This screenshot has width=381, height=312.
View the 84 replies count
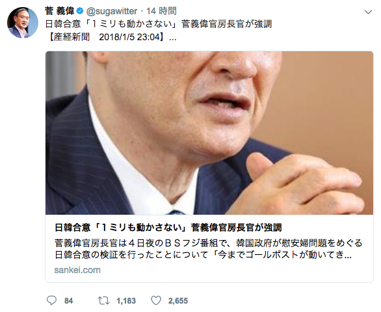pos(68,301)
